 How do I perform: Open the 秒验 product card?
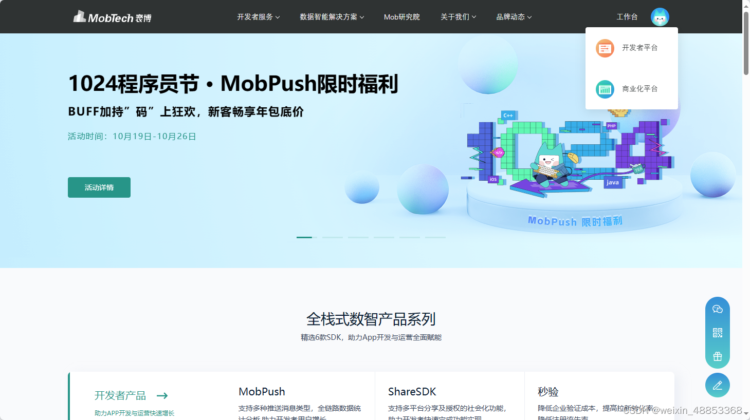599,396
